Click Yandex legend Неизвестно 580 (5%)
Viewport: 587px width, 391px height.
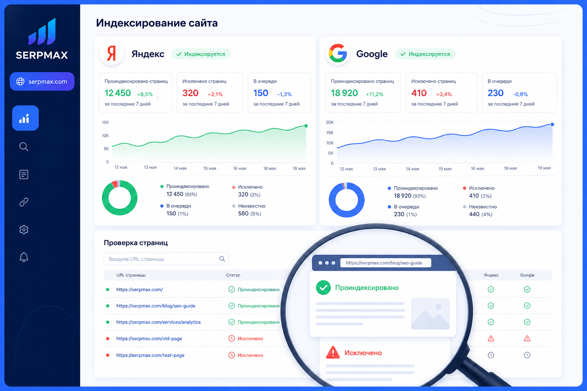pyautogui.click(x=249, y=210)
